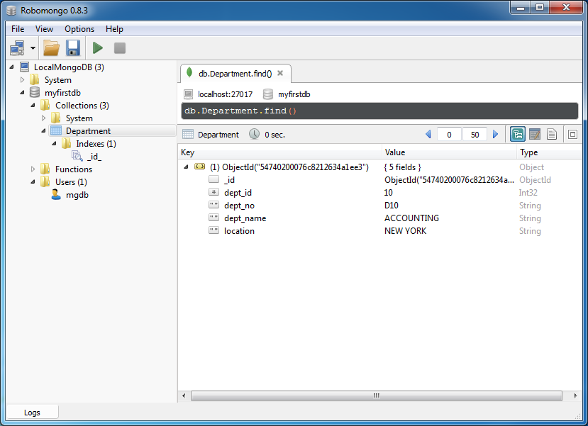This screenshot has height=426, width=588.
Task: Select the mgdb user entry
Action: pos(77,195)
